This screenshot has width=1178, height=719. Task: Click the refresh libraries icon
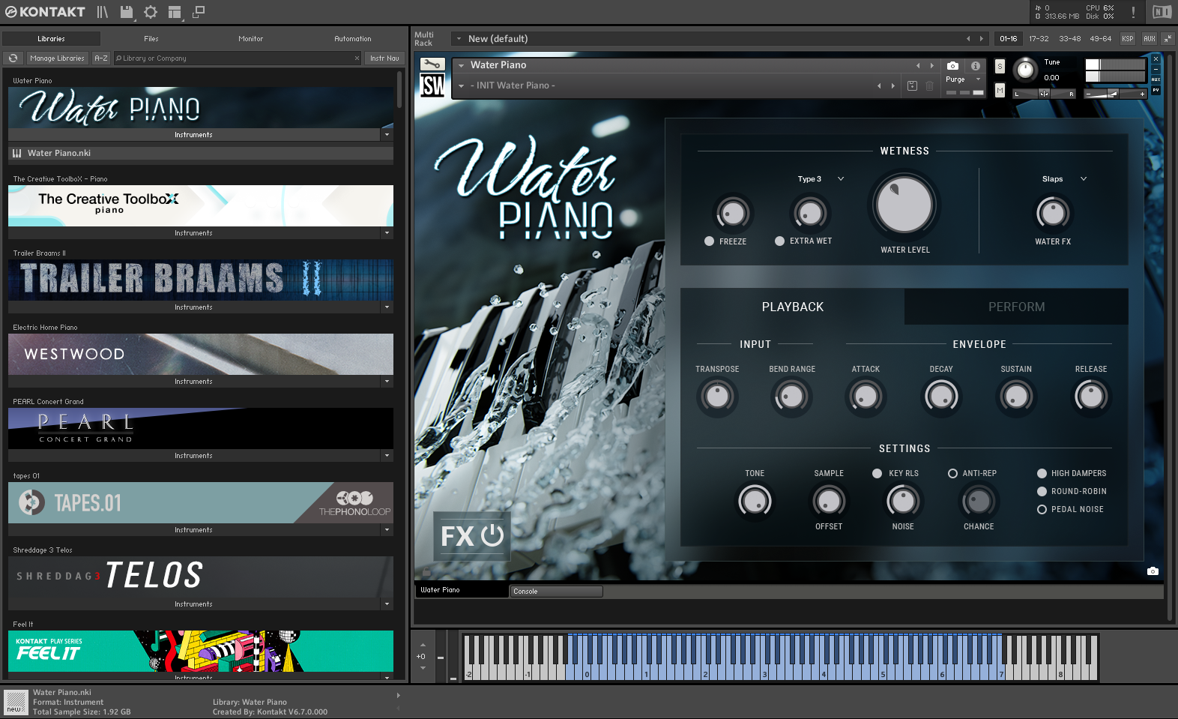point(13,58)
